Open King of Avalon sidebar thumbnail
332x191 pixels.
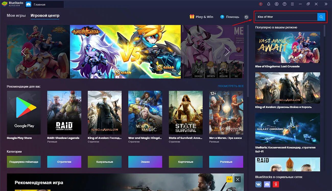click(288, 88)
